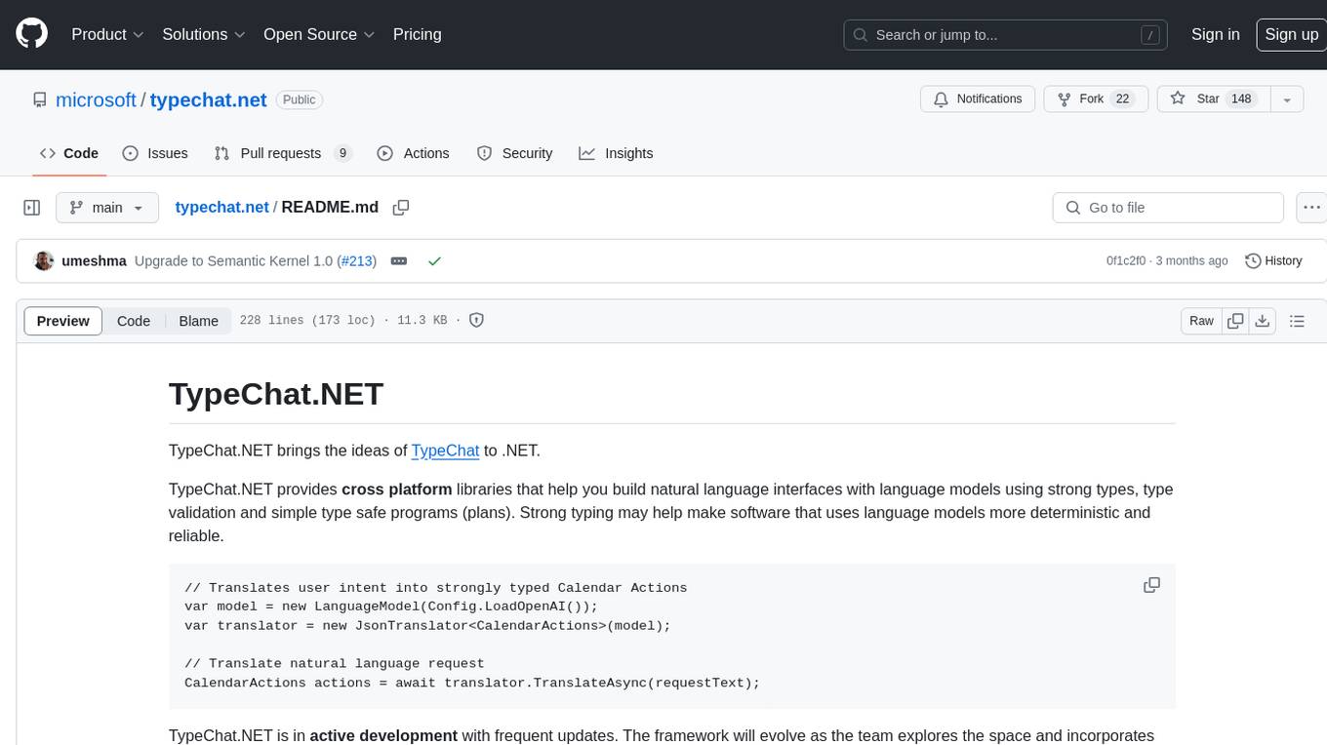Screen dimensions: 1327x745
Task: Click the star count 148
Action: (x=1241, y=98)
